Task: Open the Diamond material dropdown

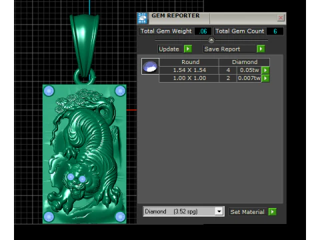Action: coord(219,211)
